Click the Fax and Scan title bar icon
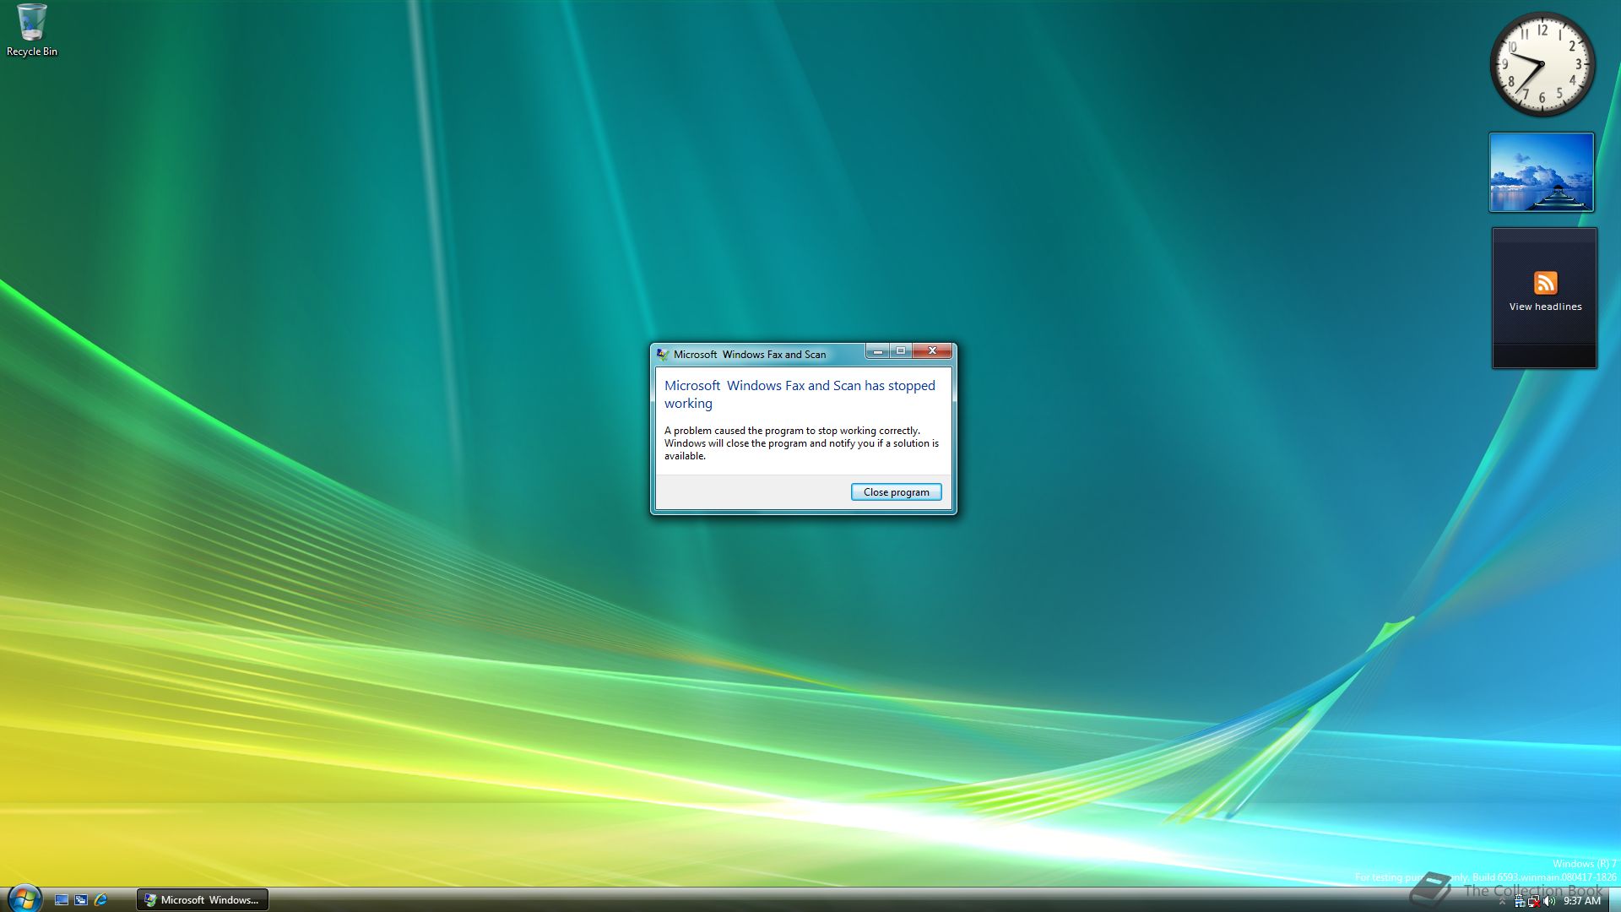This screenshot has width=1621, height=912. [663, 355]
